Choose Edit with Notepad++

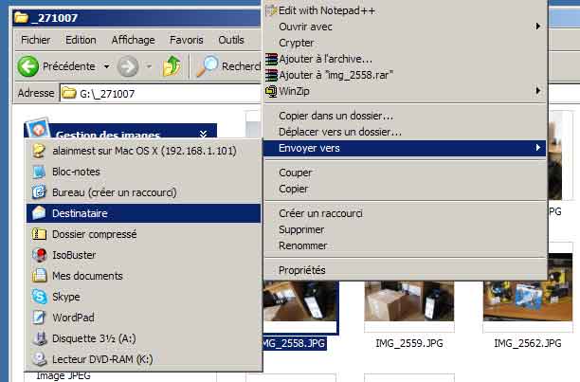[405, 10]
